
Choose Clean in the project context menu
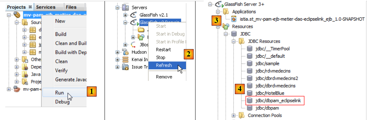[61, 61]
